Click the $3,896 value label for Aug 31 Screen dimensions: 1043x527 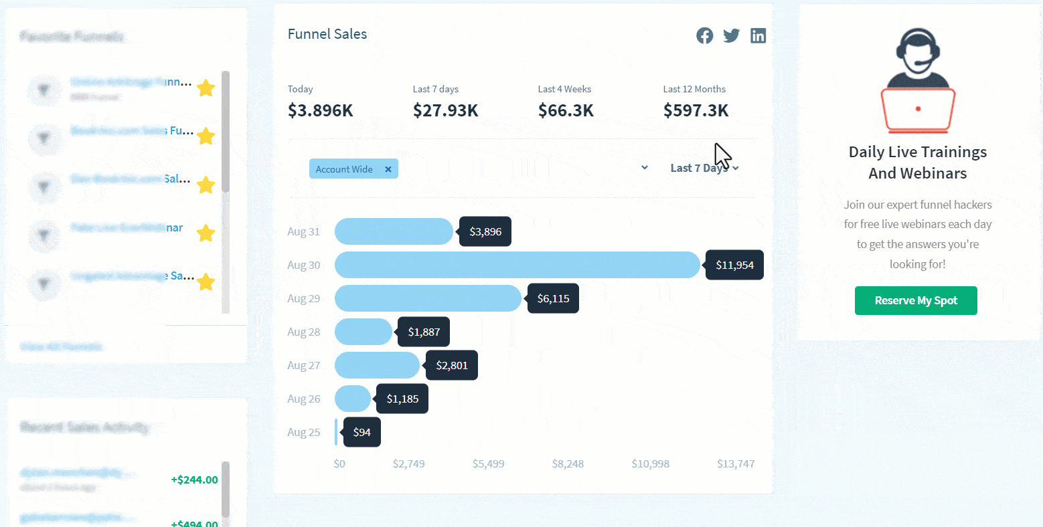485,231
